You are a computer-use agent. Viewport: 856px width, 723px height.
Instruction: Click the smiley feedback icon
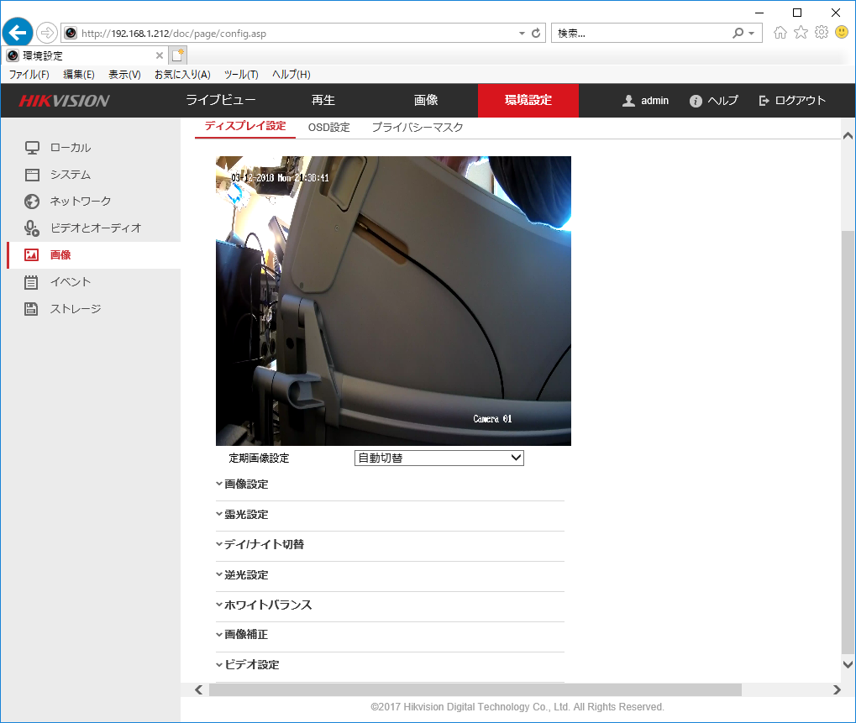[x=842, y=33]
